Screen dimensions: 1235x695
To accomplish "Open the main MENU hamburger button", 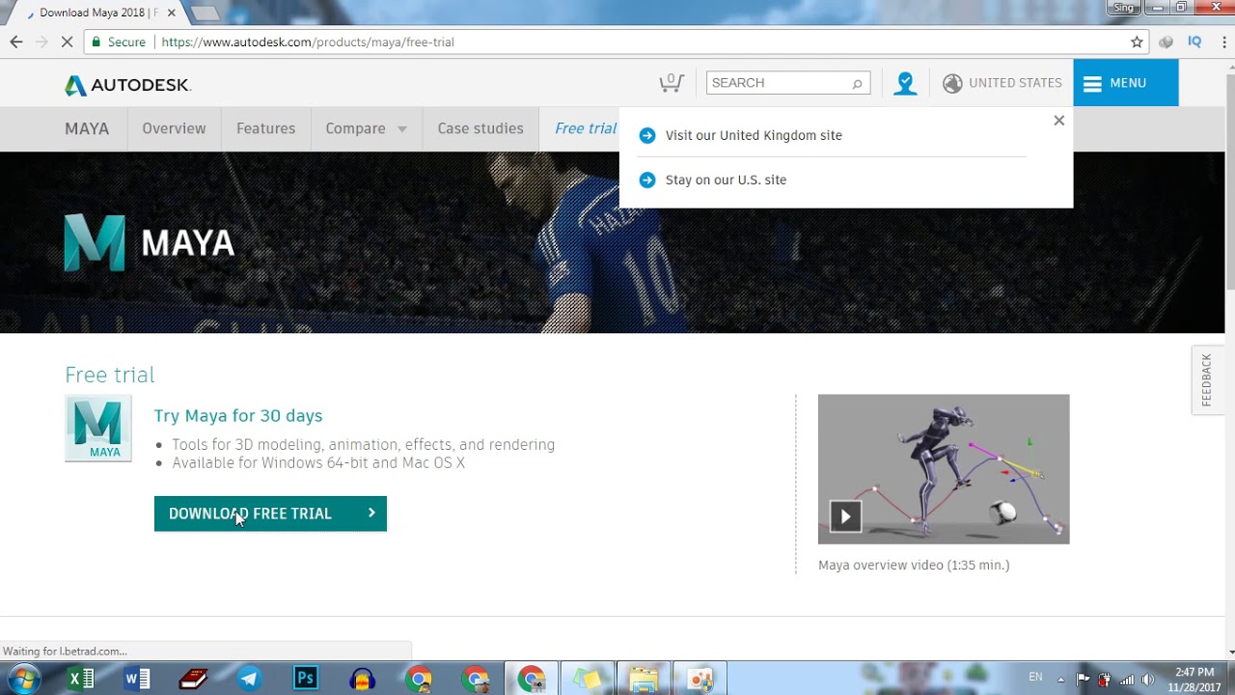I will (1125, 83).
